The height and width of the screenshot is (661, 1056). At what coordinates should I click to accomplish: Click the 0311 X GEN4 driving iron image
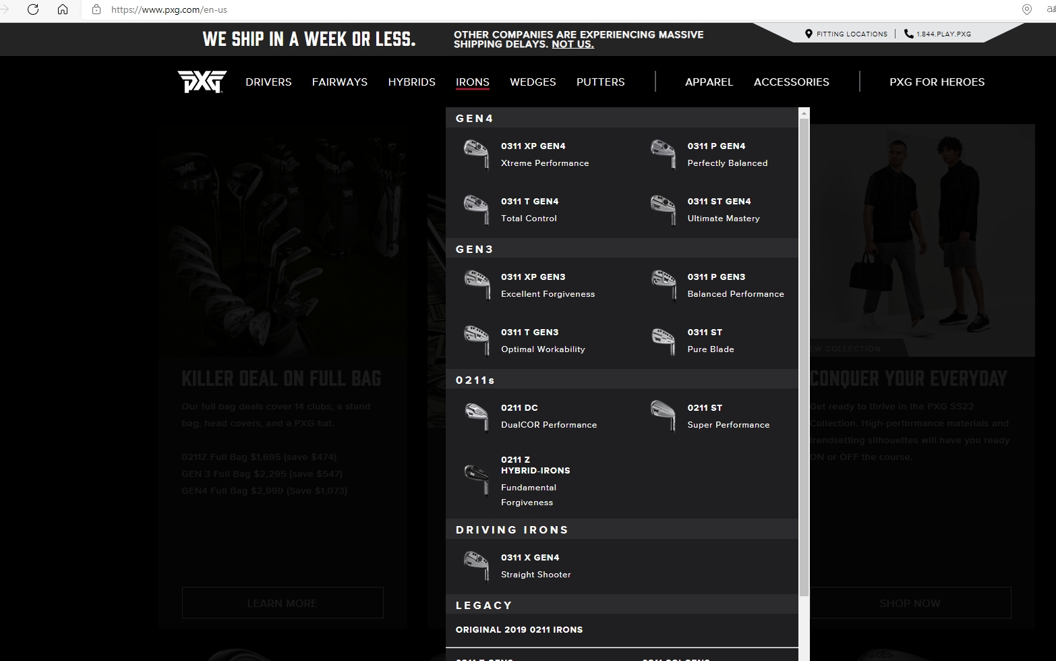click(476, 566)
